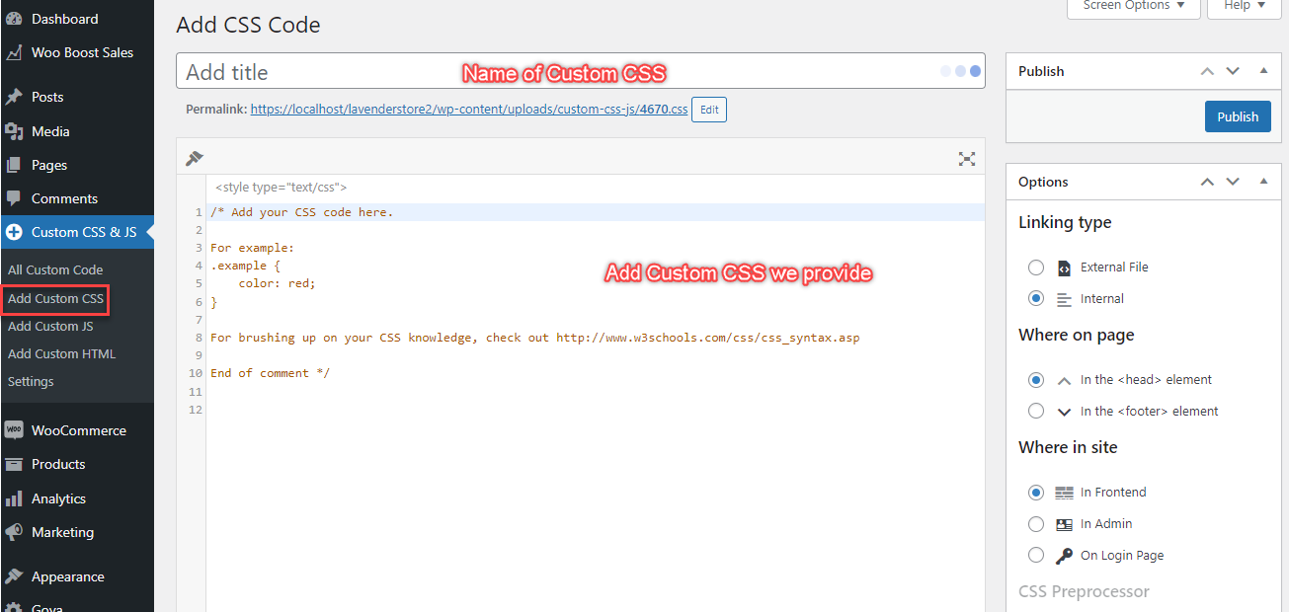The height and width of the screenshot is (612, 1289).
Task: Click the footer element down-chevron icon
Action: (1064, 412)
